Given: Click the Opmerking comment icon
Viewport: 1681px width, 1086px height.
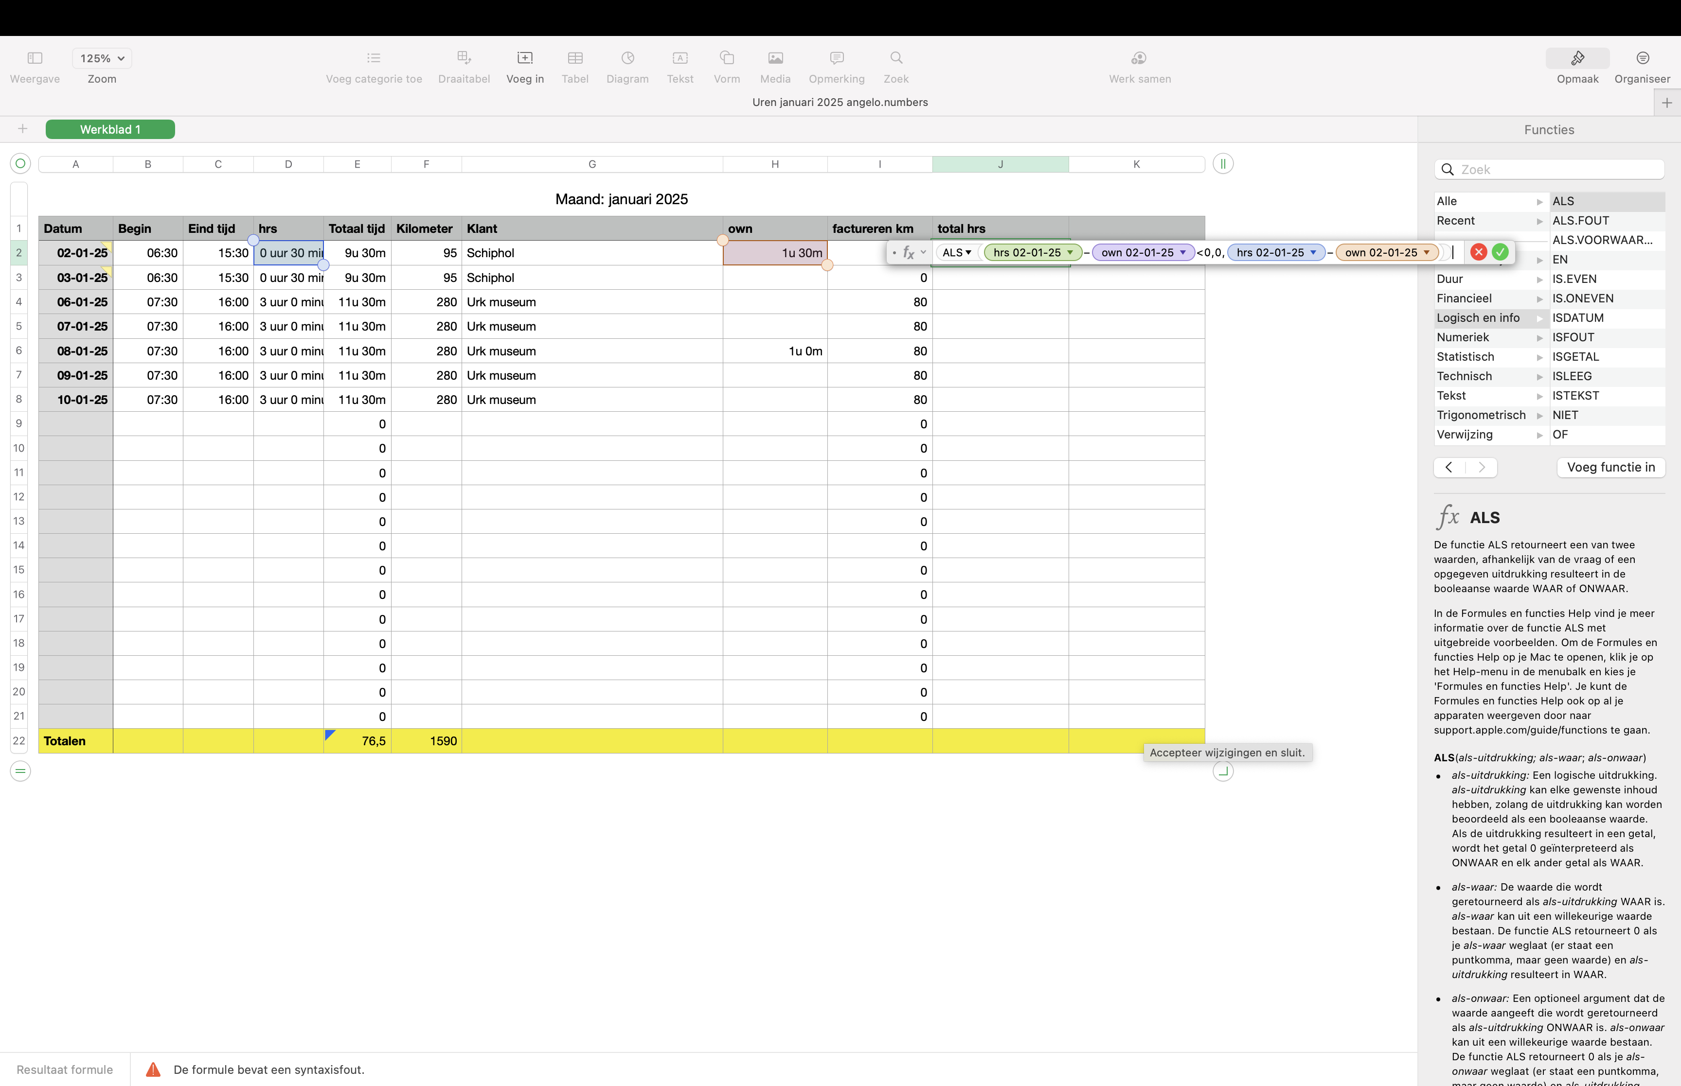Looking at the screenshot, I should click(837, 58).
